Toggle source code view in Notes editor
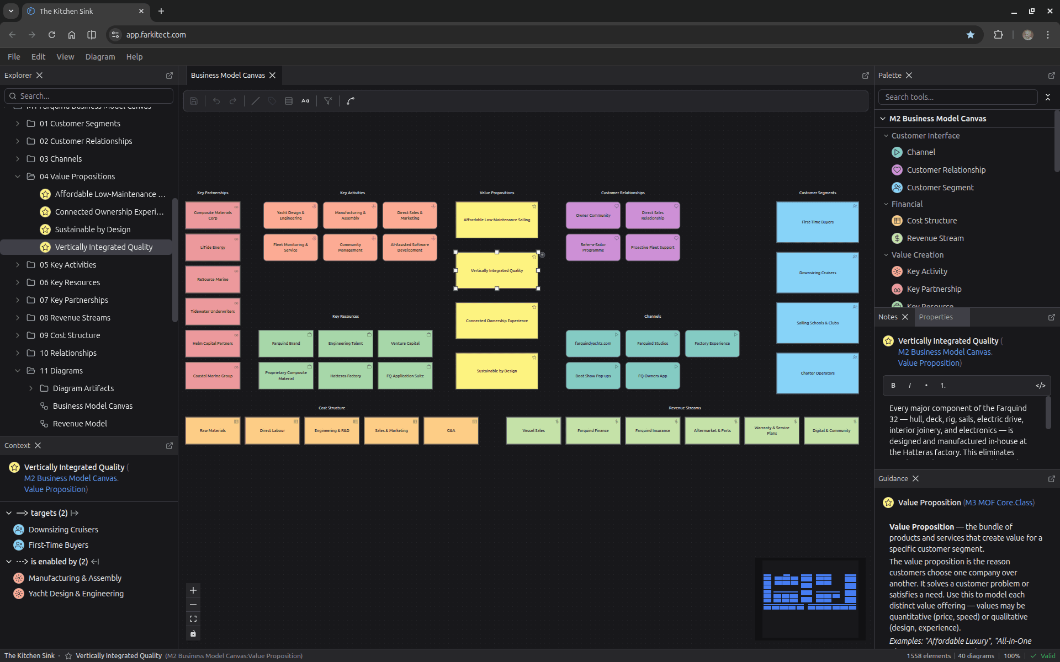 [1041, 386]
